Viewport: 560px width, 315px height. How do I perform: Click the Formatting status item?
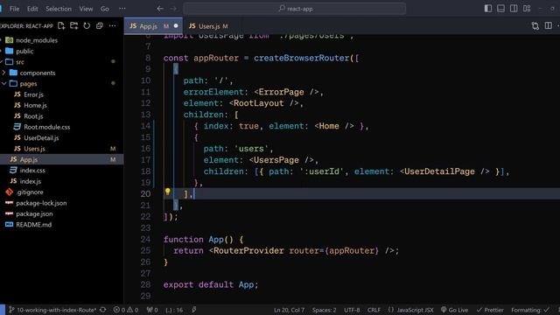[x=530, y=310]
